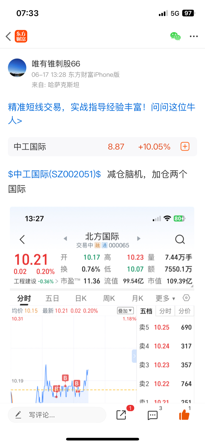
Task: Tap the previous stock left triangle
Action: [x=65, y=238]
